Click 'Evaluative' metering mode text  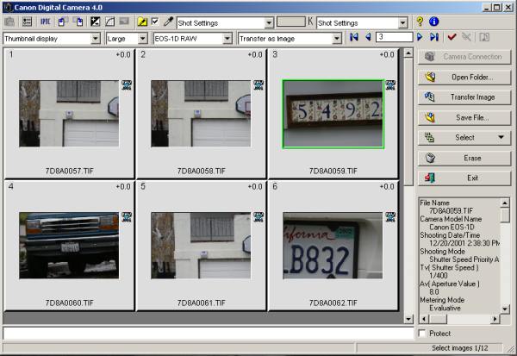pyautogui.click(x=445, y=308)
